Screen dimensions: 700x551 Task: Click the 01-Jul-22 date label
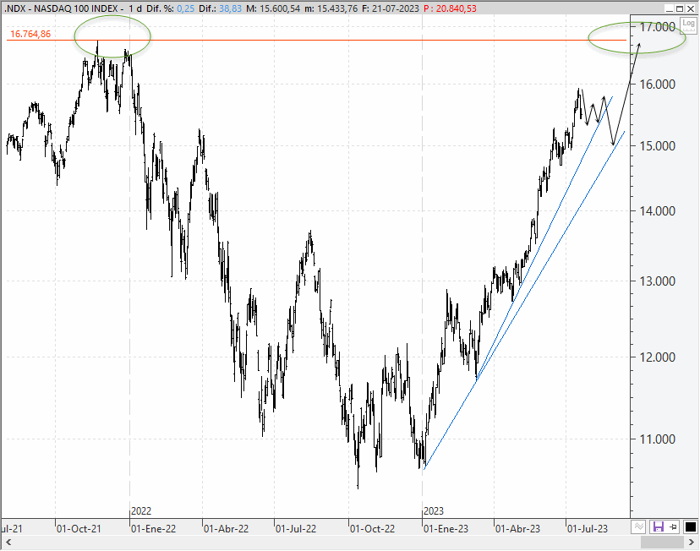[x=296, y=529]
